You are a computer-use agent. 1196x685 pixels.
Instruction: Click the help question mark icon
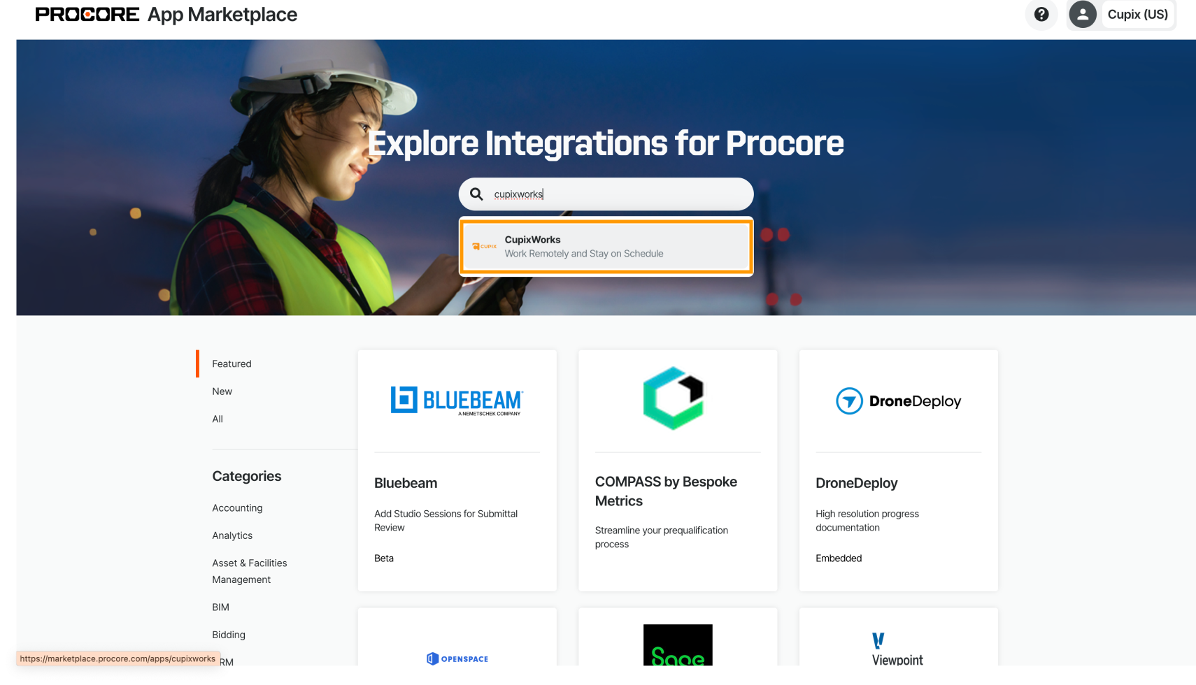1041,14
